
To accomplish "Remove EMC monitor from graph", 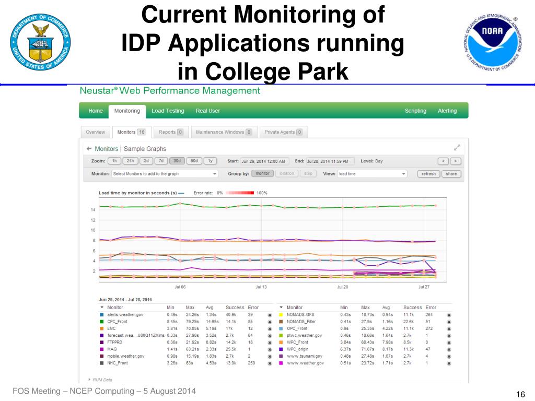I will pos(270,329).
